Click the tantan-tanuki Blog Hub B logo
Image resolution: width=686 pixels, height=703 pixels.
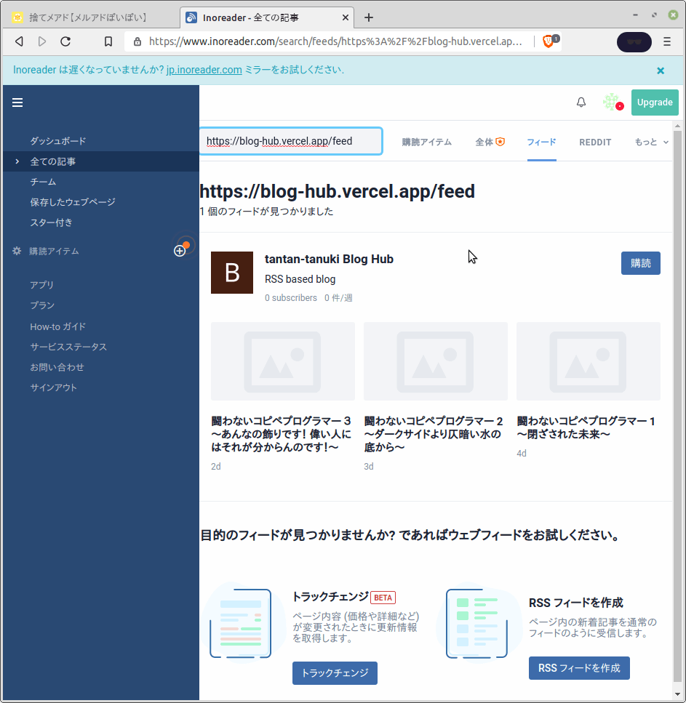(x=232, y=273)
